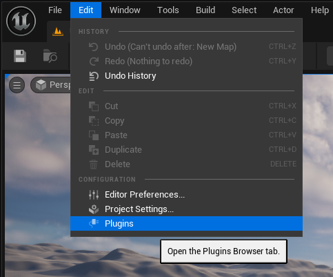Open the File menu
The image size is (333, 277).
55,10
